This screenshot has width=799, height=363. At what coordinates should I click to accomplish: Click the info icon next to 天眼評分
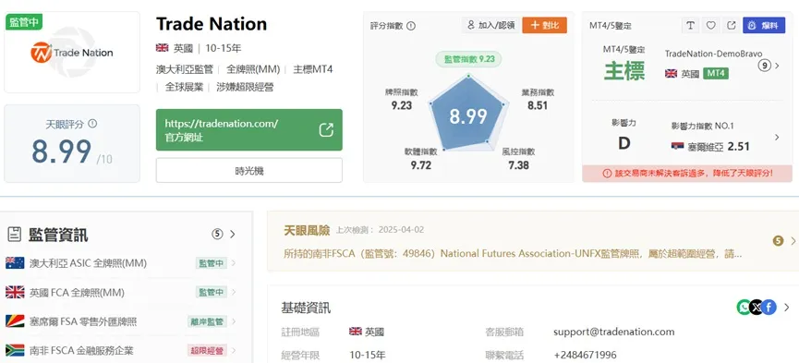coord(92,124)
